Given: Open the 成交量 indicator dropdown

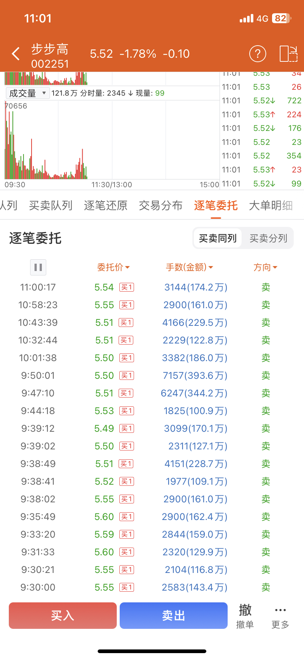Looking at the screenshot, I should [27, 93].
